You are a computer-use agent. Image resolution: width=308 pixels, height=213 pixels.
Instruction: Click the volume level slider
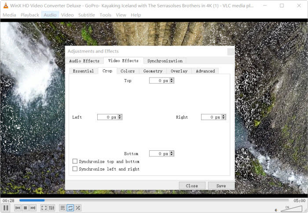pyautogui.click(x=291, y=209)
